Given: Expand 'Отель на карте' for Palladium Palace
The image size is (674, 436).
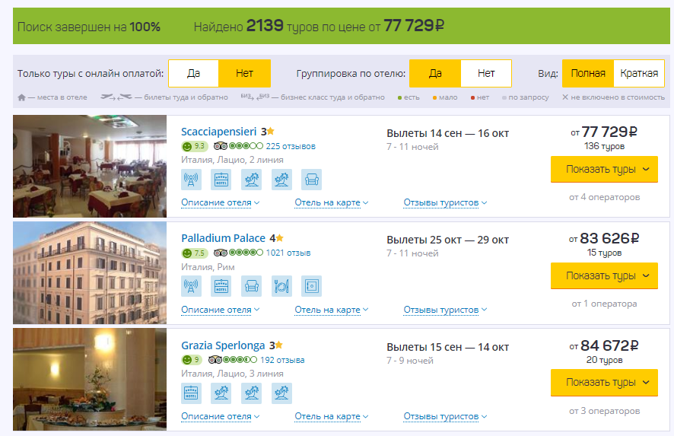Looking at the screenshot, I should 332,310.
